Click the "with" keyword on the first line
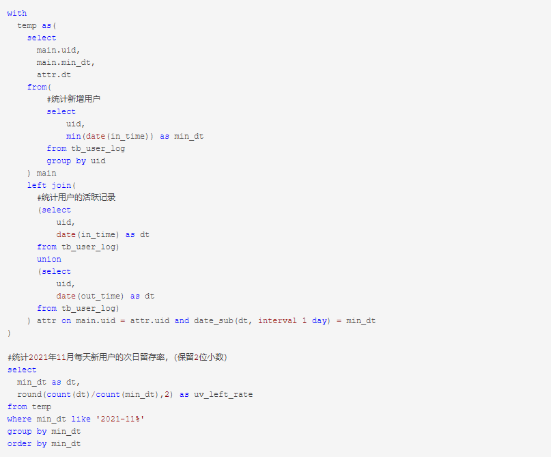 point(17,13)
